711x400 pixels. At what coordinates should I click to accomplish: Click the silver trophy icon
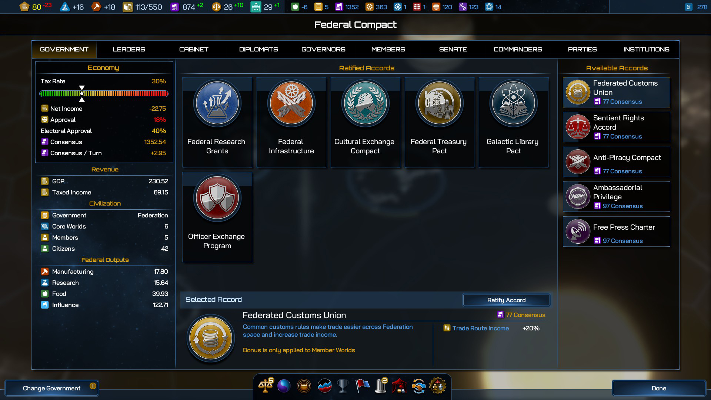pyautogui.click(x=343, y=386)
